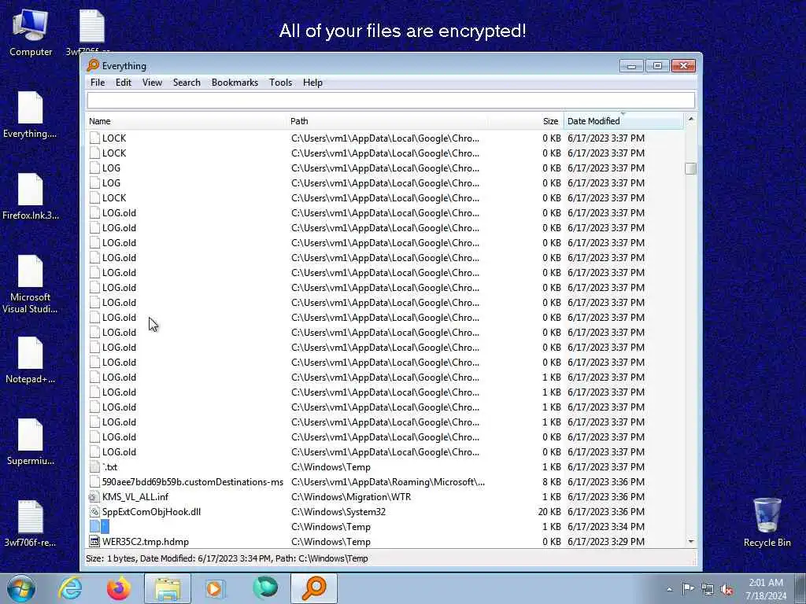
Task: Click the 6/17/2023 3:29 PM date cell
Action: point(606,541)
